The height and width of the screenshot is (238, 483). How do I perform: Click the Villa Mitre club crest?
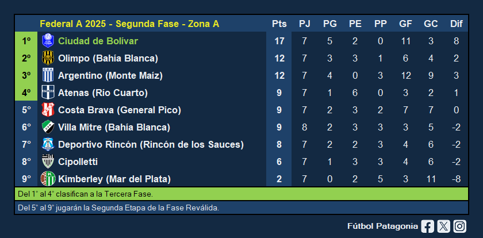[48, 127]
